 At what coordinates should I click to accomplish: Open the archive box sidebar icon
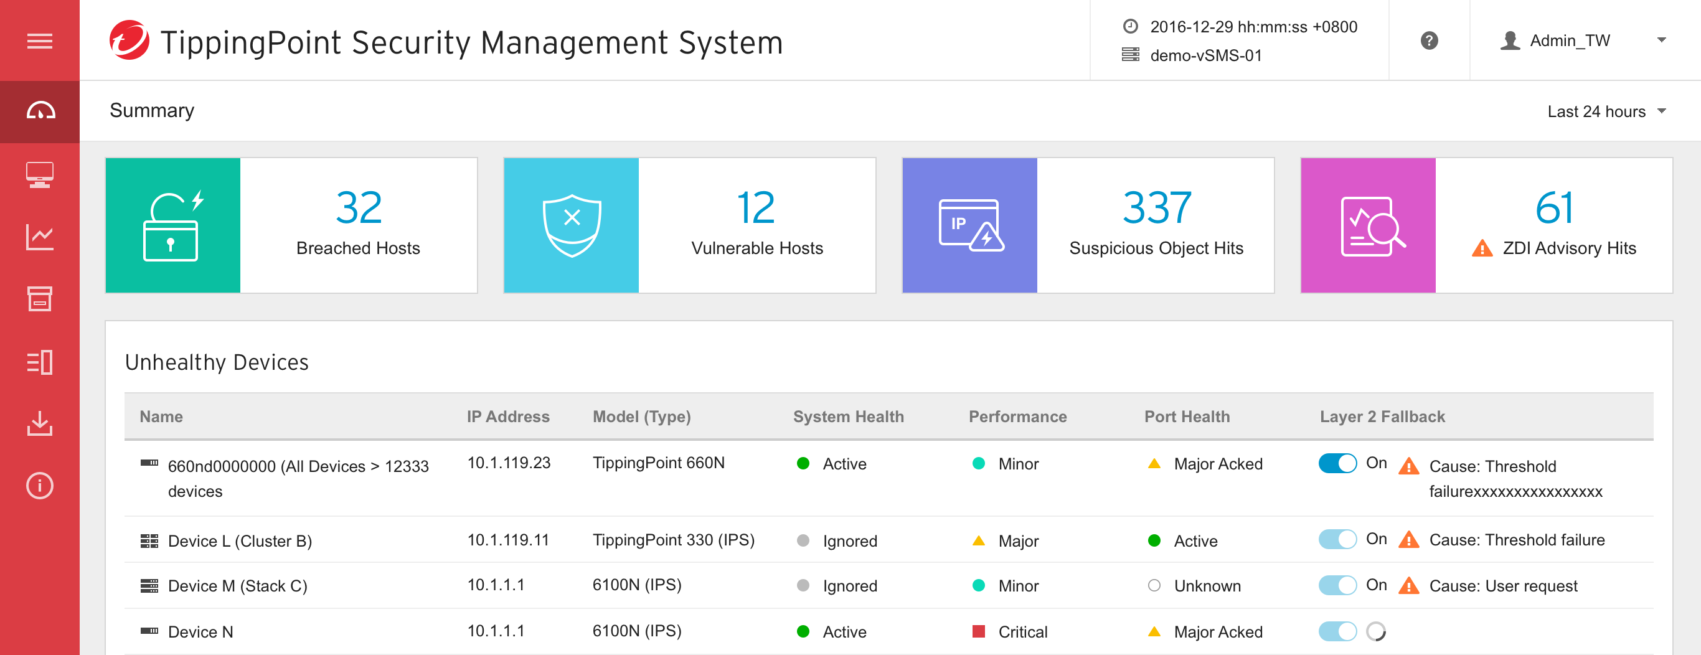tap(40, 299)
